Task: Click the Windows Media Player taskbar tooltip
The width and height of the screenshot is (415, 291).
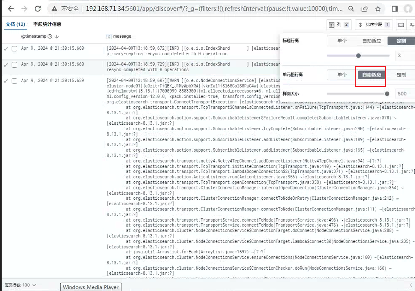Action: tap(90, 287)
